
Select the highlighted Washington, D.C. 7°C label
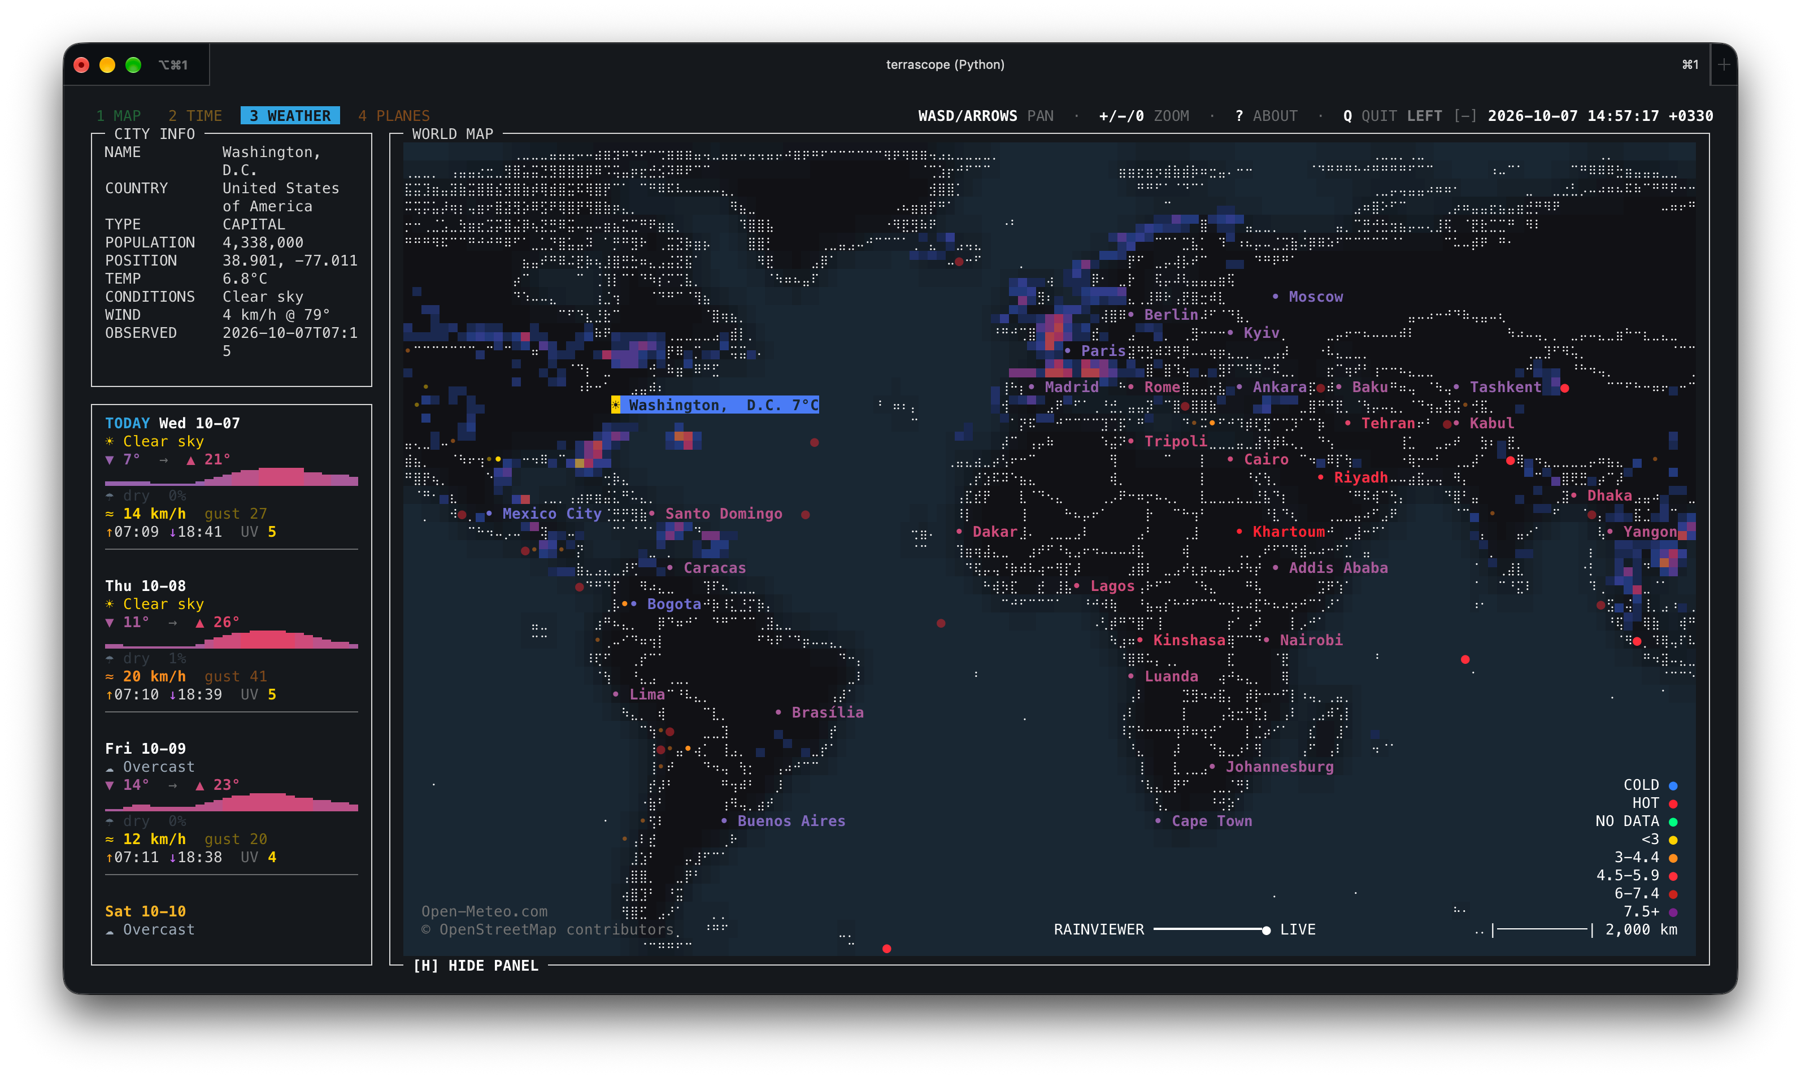[x=715, y=405]
